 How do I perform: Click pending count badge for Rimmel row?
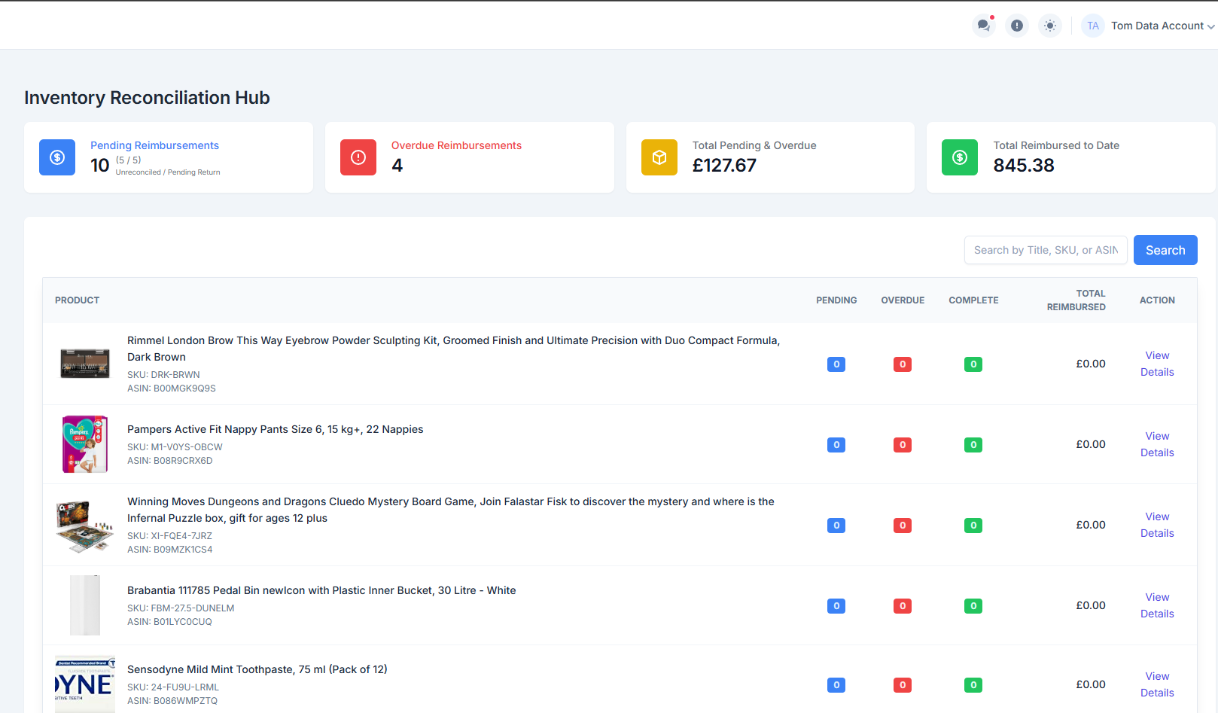coord(836,364)
